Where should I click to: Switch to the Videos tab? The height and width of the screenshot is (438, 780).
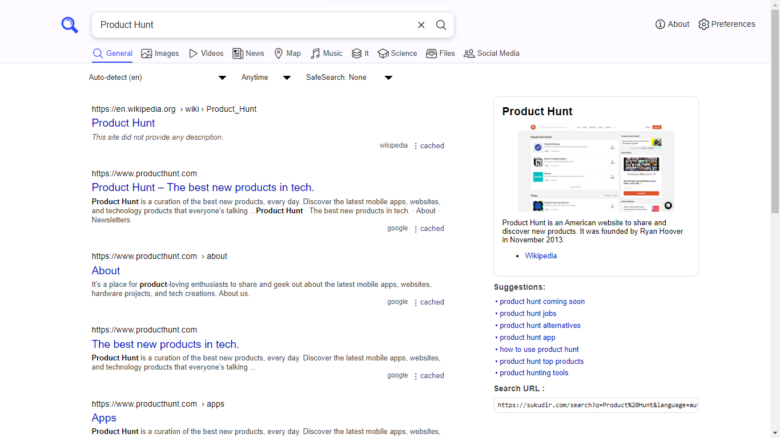click(x=206, y=53)
